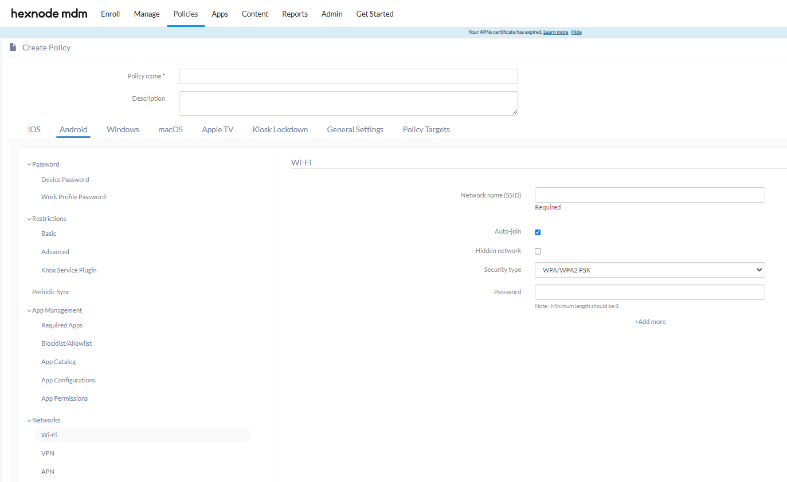Click the Network name (SSID) field

649,195
